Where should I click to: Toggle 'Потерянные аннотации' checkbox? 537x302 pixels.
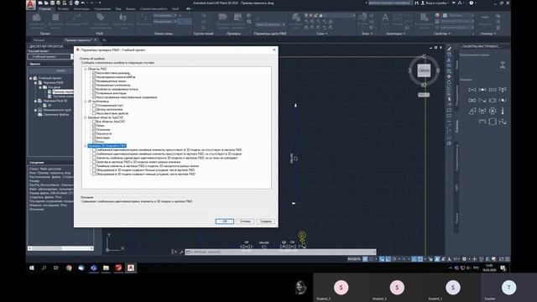94,93
